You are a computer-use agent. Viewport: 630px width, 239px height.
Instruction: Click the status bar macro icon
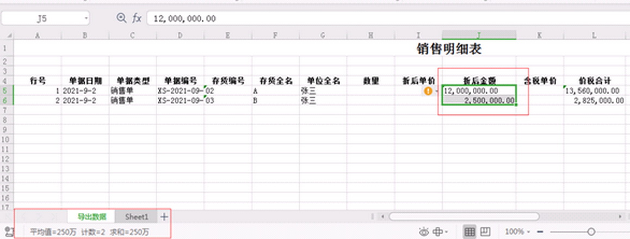click(9, 232)
